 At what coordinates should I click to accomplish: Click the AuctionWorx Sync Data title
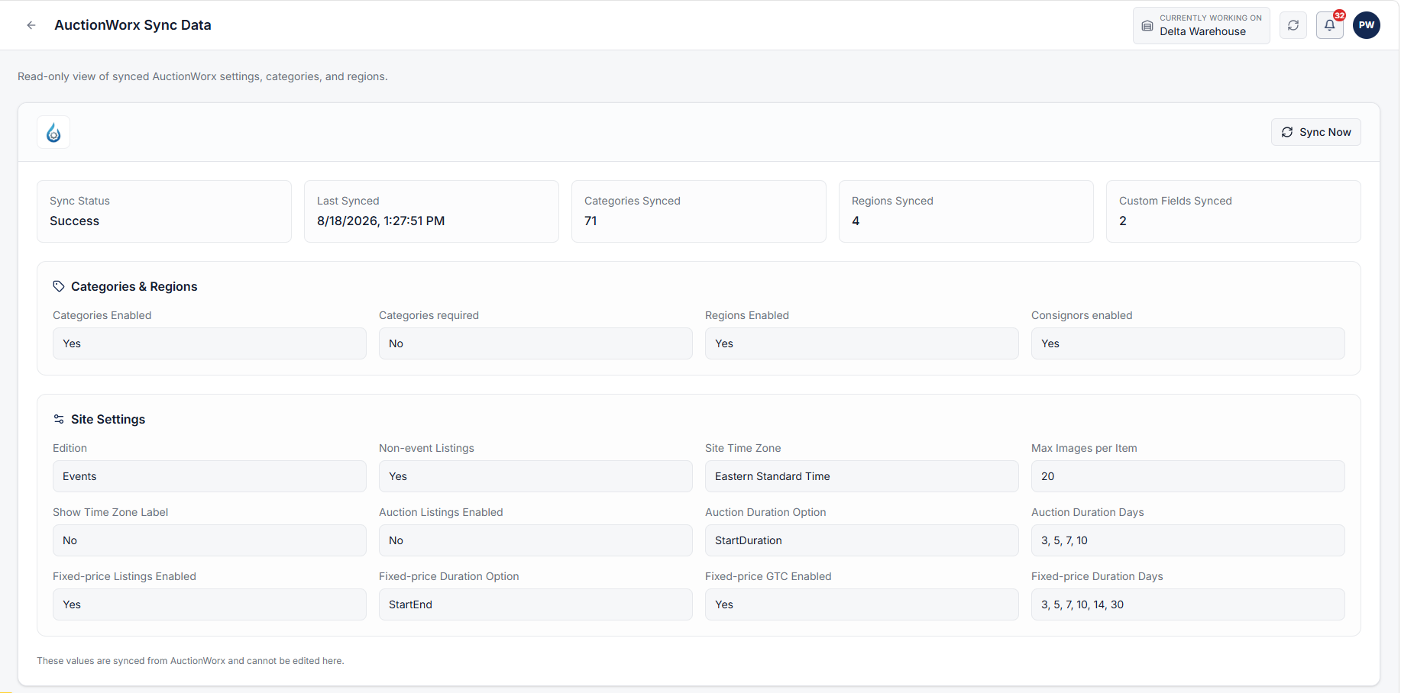[133, 25]
